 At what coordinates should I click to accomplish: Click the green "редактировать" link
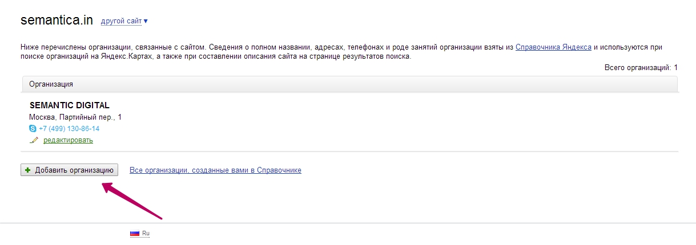[68, 140]
